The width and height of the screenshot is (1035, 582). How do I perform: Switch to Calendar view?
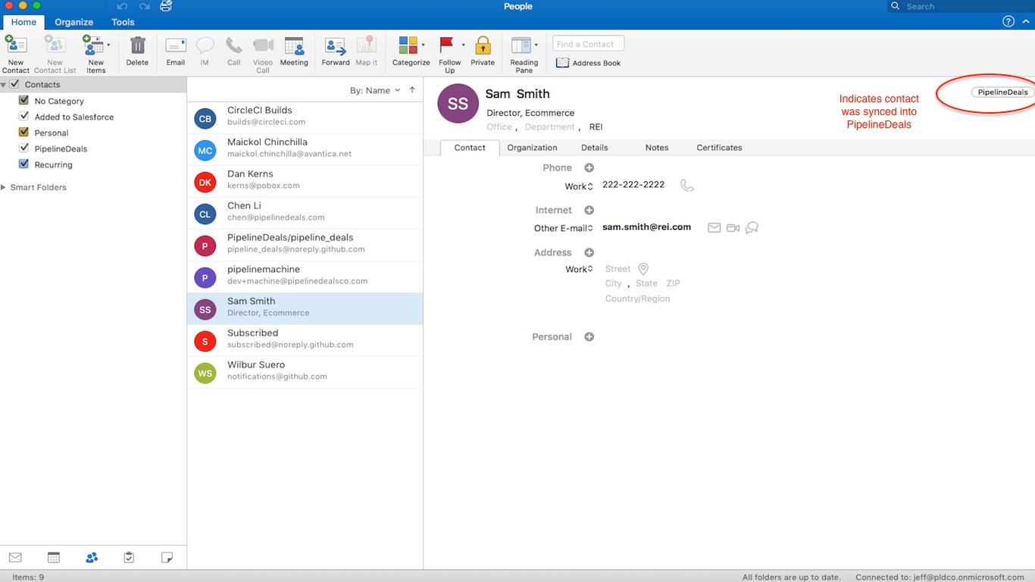(54, 558)
